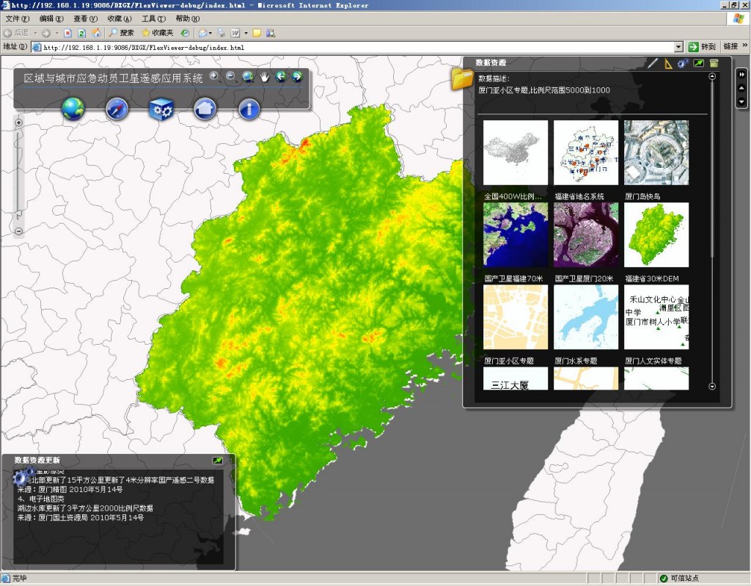Select the pencil draw icon in 数据资源 panel
This screenshot has width=751, height=586.
tap(653, 63)
